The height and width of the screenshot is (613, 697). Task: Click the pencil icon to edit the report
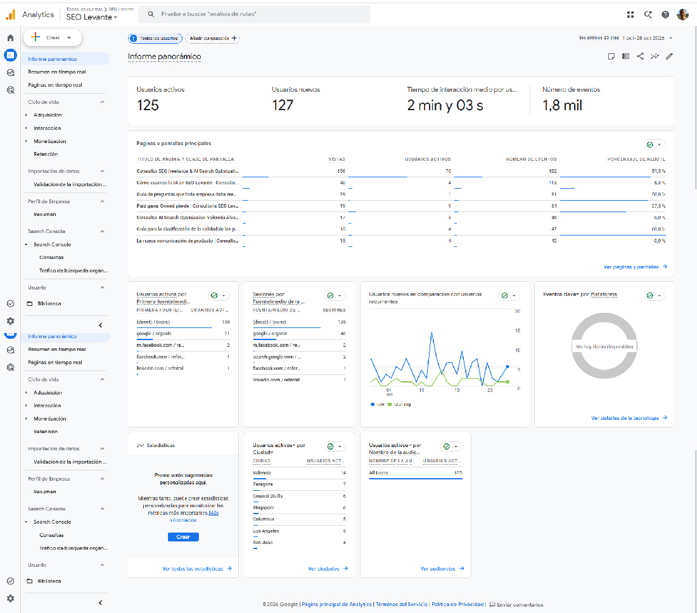point(670,56)
